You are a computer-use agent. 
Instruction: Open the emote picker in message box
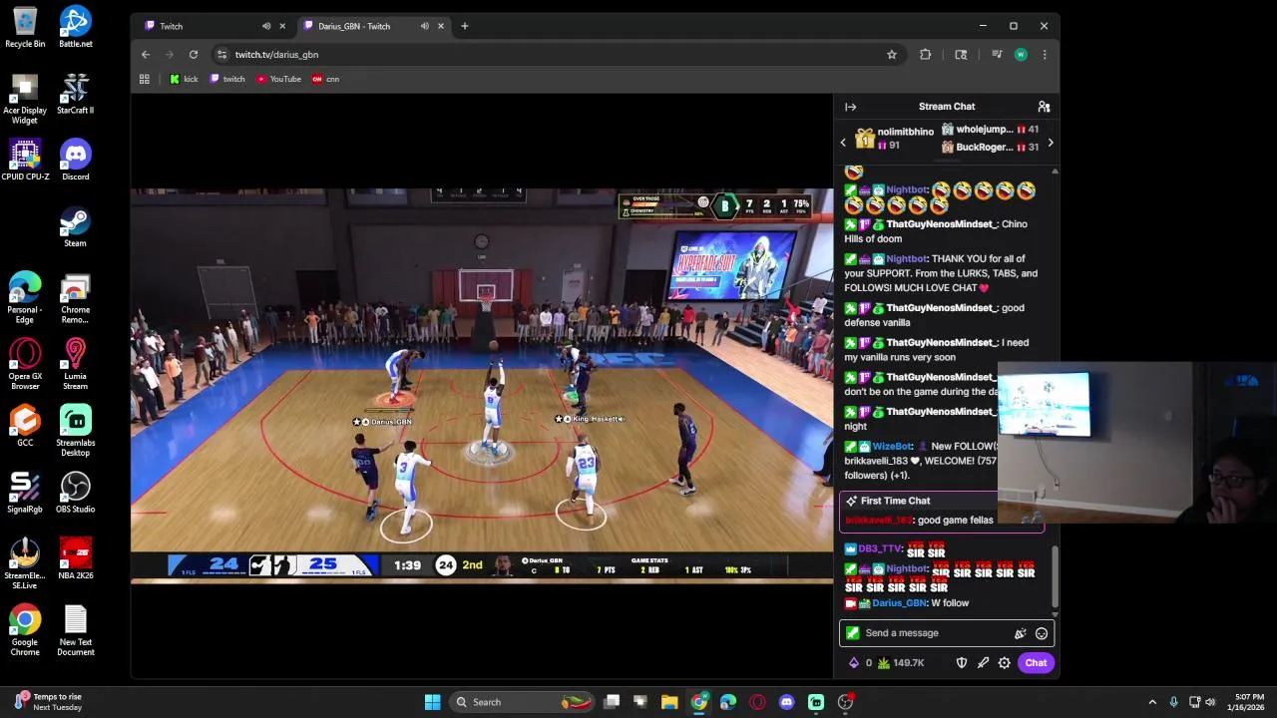[x=1042, y=633]
